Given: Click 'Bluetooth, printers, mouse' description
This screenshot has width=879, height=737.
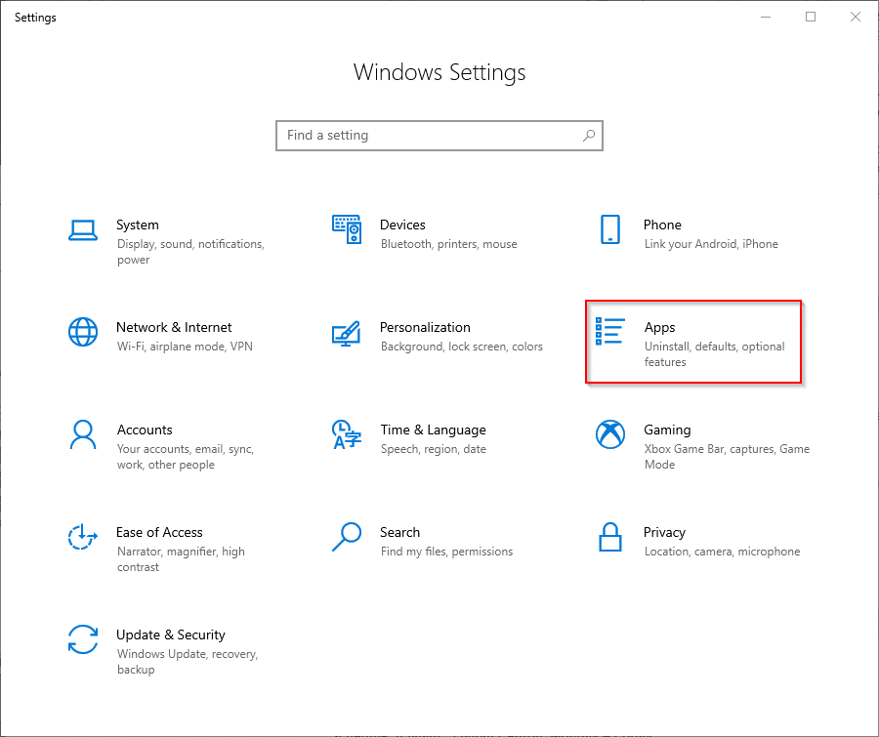Looking at the screenshot, I should [x=448, y=244].
